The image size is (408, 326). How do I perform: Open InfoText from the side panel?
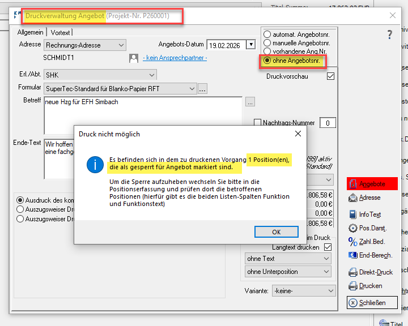pyautogui.click(x=365, y=215)
